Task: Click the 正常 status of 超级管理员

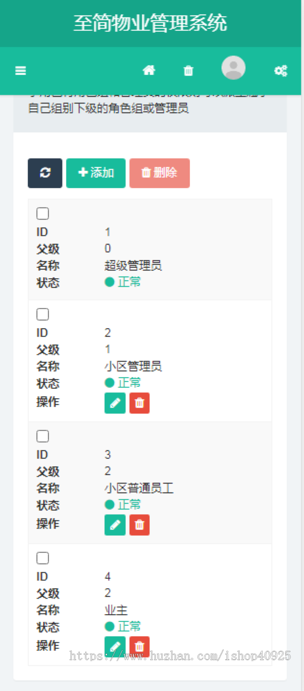Action: click(123, 282)
